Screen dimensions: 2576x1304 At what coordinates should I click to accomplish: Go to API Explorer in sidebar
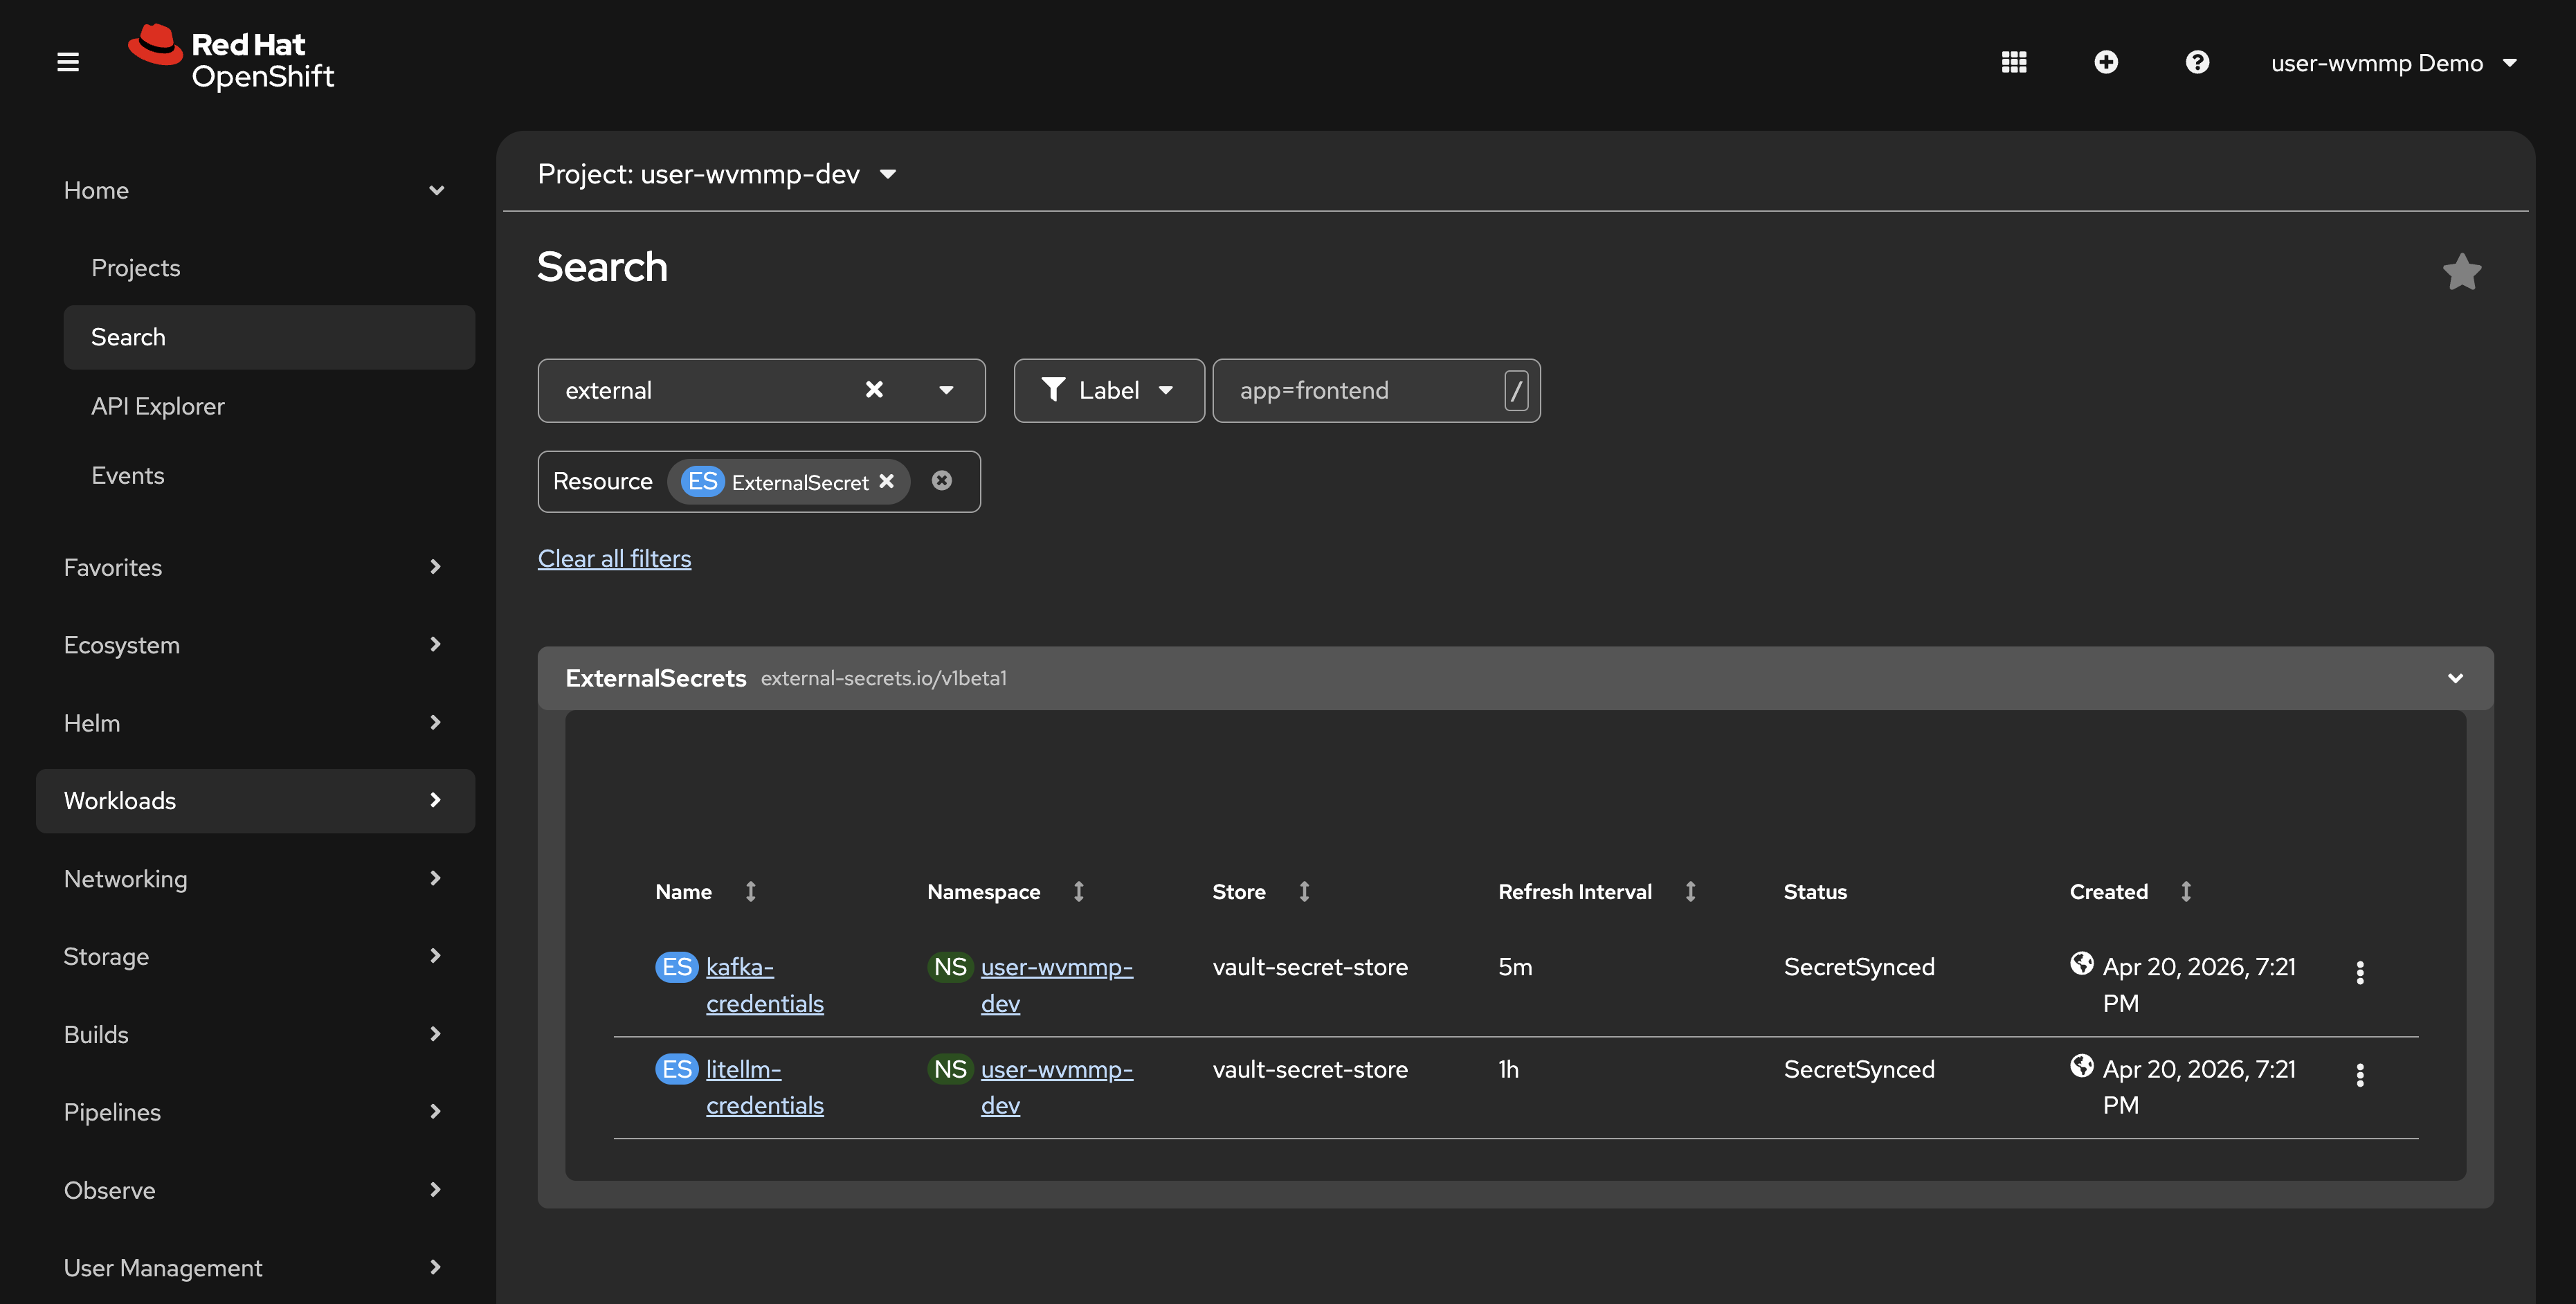(158, 406)
